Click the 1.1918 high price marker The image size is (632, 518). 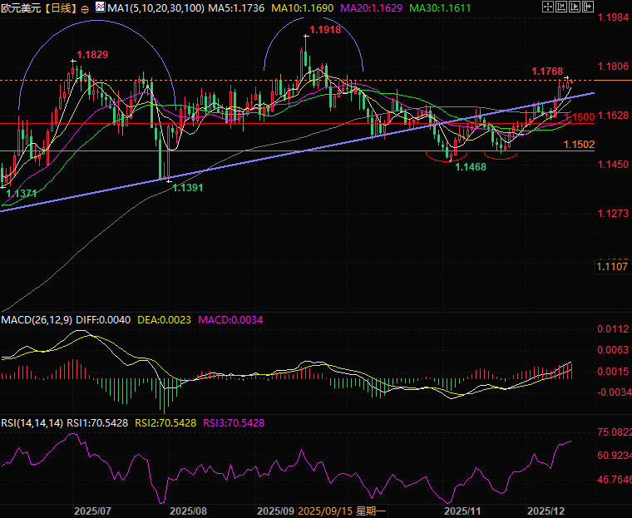click(325, 30)
